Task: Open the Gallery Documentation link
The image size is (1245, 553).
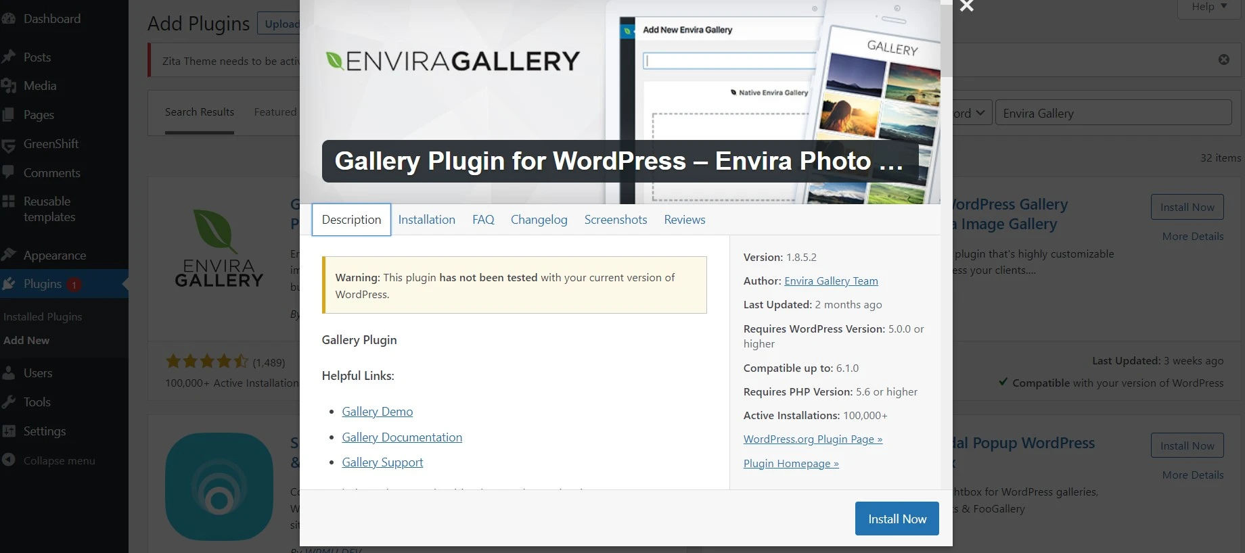Action: [402, 437]
